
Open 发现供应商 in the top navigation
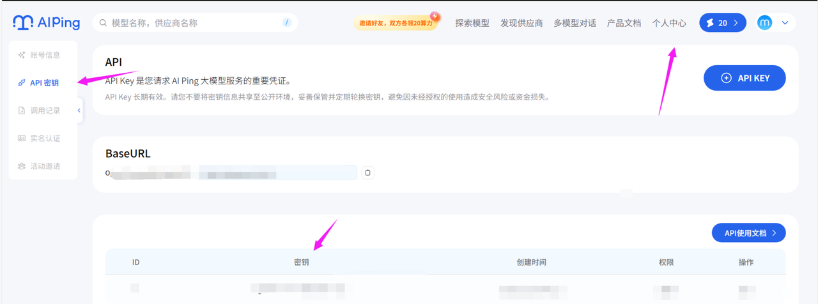pyautogui.click(x=521, y=23)
